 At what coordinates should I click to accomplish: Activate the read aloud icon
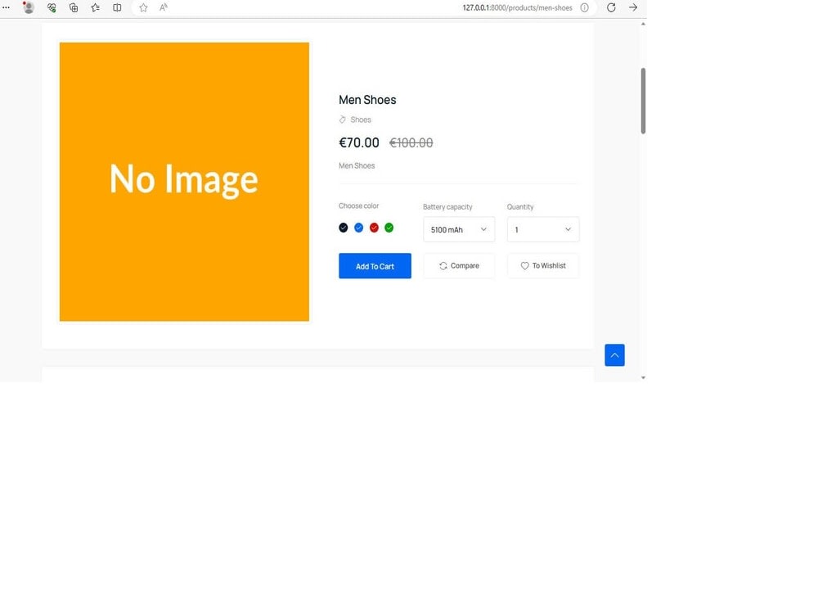pyautogui.click(x=164, y=7)
